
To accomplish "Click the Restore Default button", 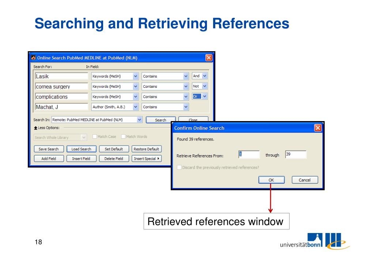I will coord(147,149).
